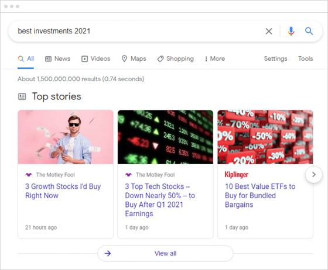Start voice search with the microphone icon

(x=291, y=32)
